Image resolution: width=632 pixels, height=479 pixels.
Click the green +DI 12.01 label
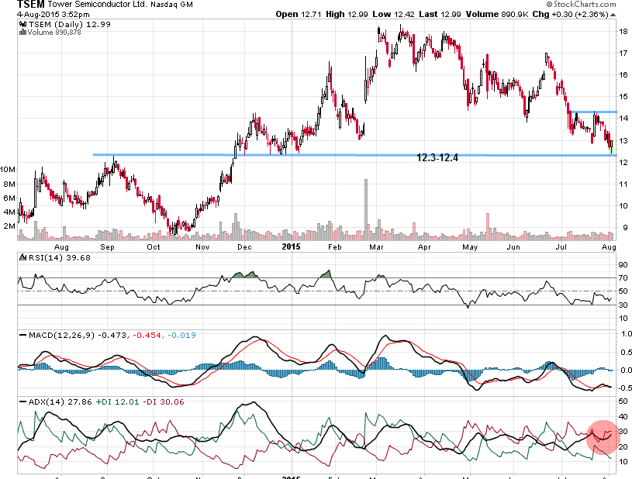pyautogui.click(x=117, y=402)
